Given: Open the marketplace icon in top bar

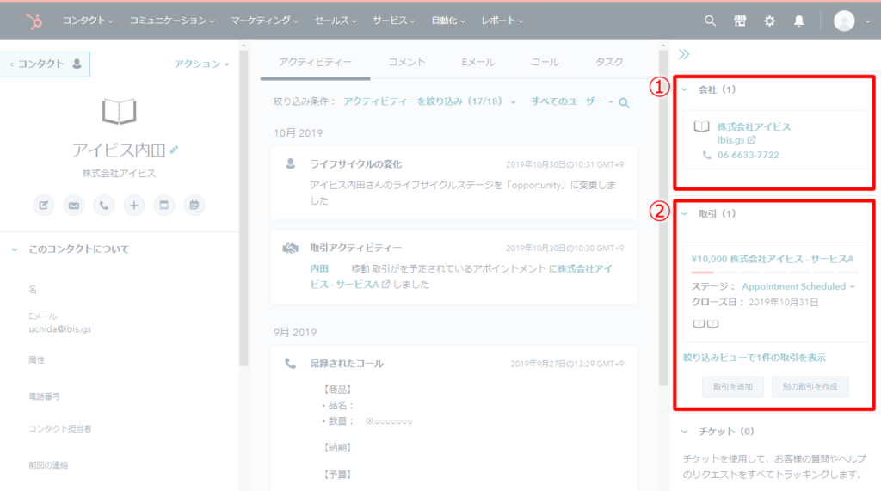Looking at the screenshot, I should 740,21.
